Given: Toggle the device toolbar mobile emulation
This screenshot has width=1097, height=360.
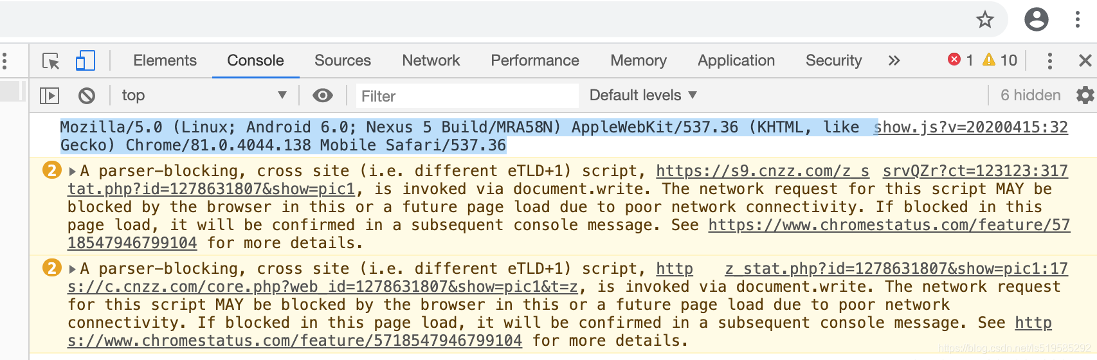Looking at the screenshot, I should click(85, 61).
